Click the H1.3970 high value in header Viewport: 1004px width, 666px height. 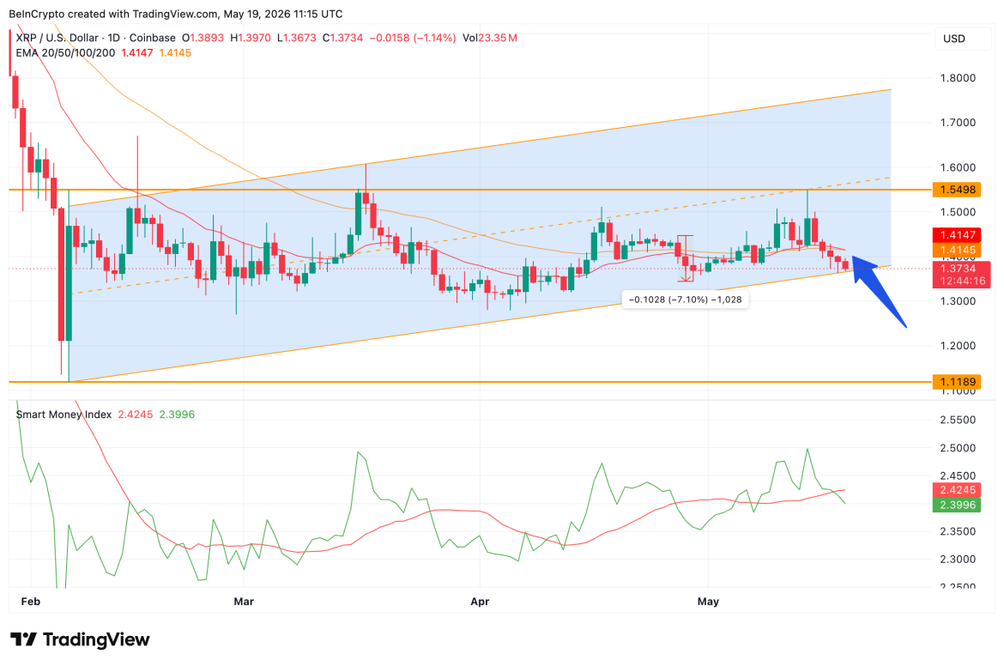tap(251, 38)
